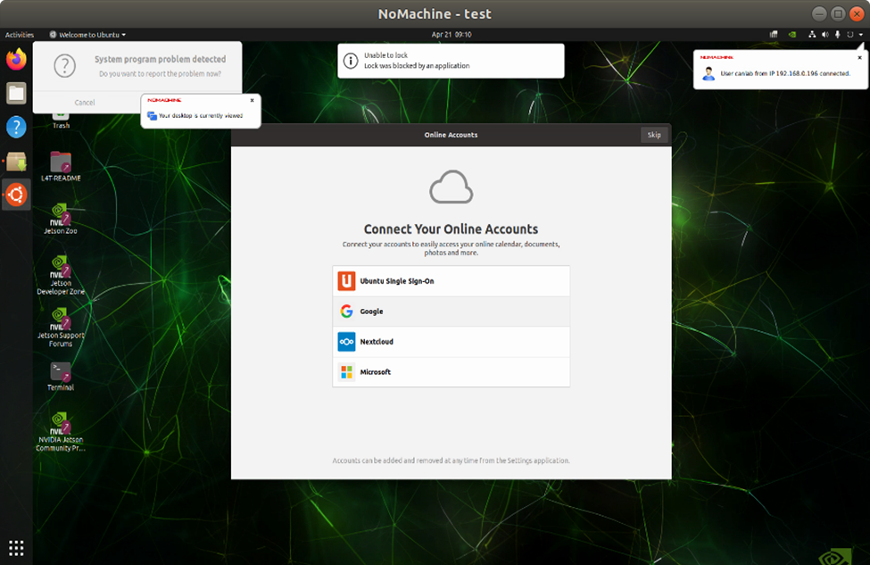Click the 'Connect Your Online Accounts' heading
The width and height of the screenshot is (870, 565).
451,228
